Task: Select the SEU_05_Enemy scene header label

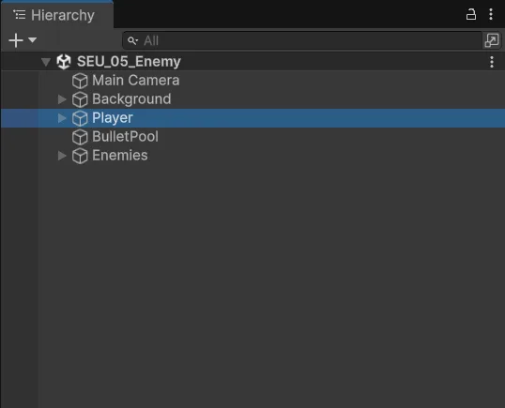Action: tap(129, 62)
